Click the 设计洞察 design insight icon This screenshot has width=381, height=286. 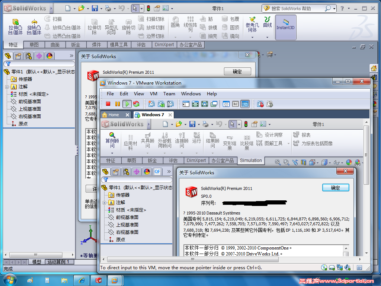[269, 134]
